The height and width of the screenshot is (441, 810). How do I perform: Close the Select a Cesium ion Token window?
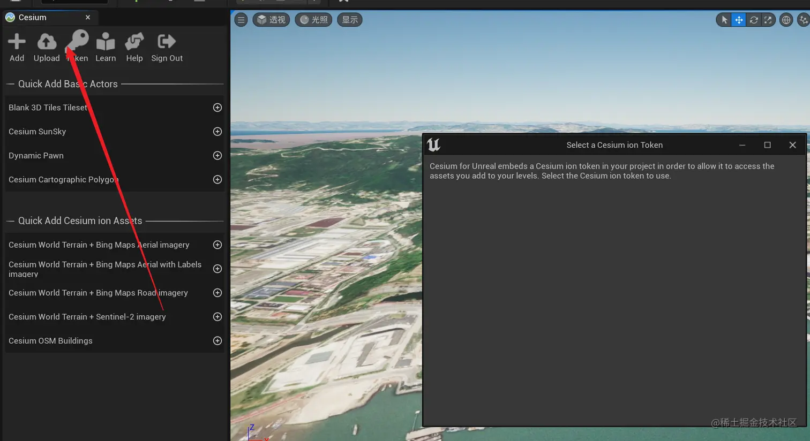click(x=793, y=145)
